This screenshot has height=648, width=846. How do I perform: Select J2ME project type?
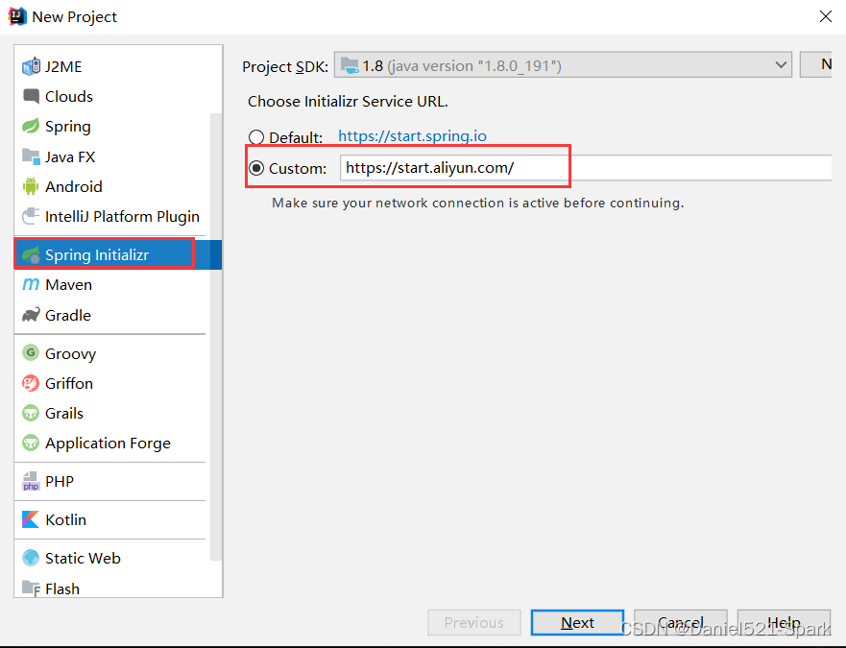coord(112,66)
